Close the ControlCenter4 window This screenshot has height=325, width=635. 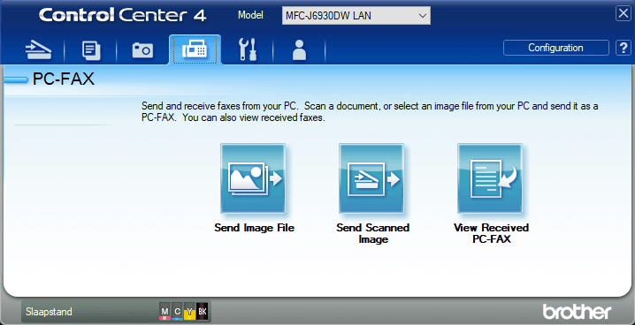pyautogui.click(x=624, y=13)
